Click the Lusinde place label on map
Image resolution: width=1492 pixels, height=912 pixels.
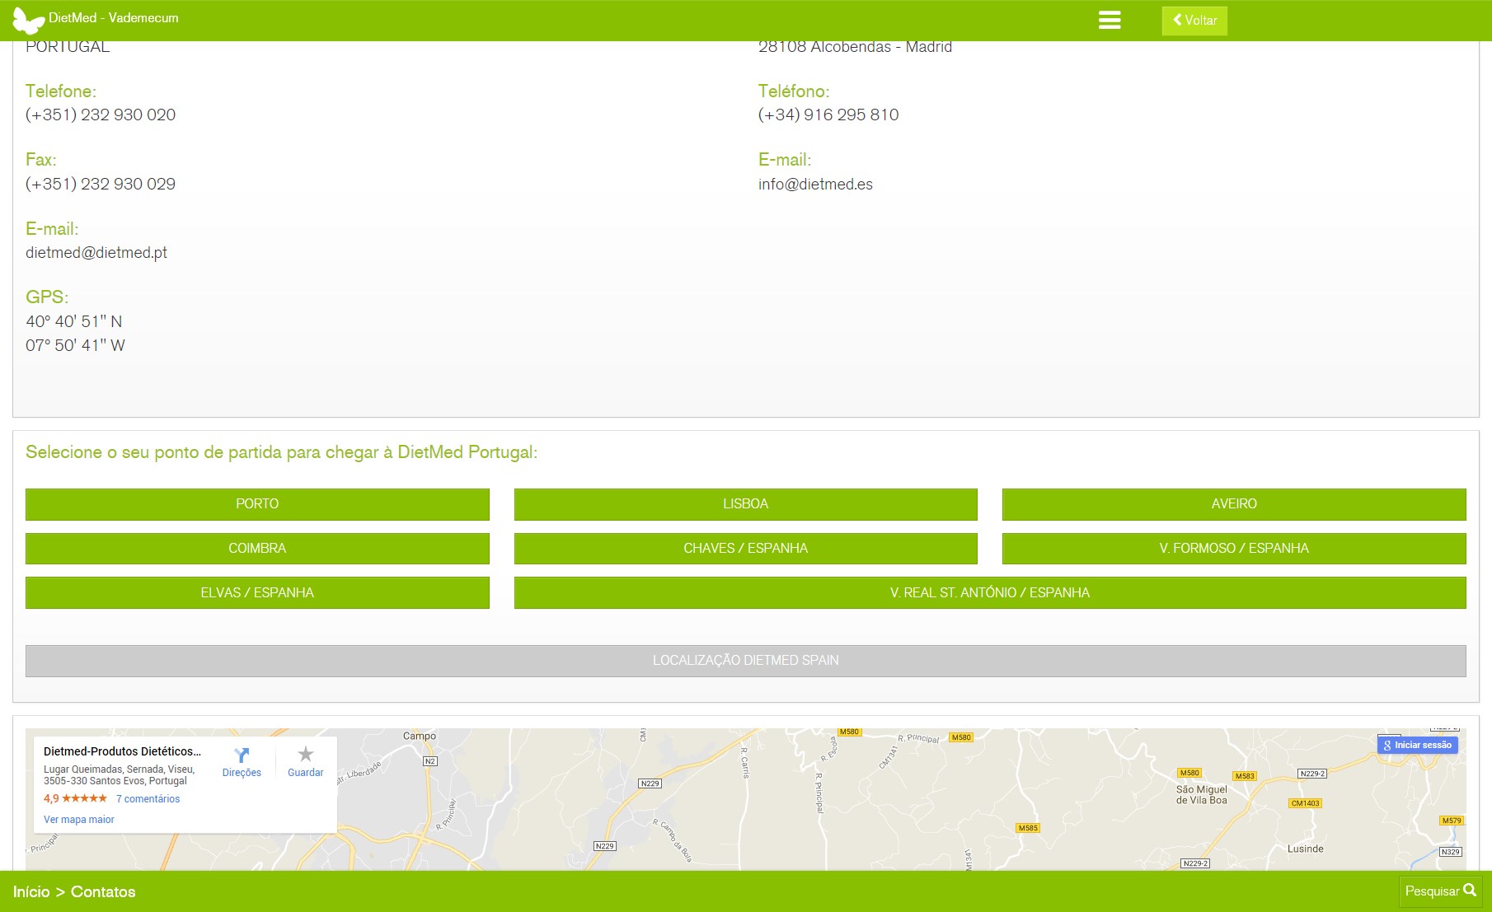pyautogui.click(x=1306, y=849)
